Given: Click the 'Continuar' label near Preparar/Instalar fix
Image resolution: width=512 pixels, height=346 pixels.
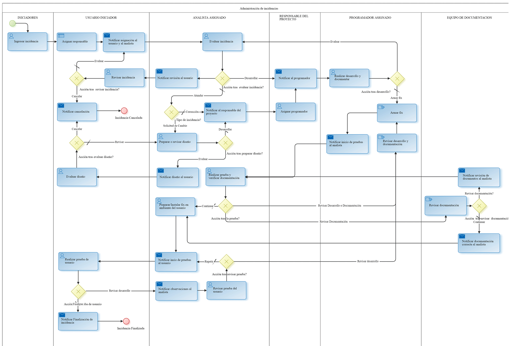Looking at the screenshot, I should [207, 206].
